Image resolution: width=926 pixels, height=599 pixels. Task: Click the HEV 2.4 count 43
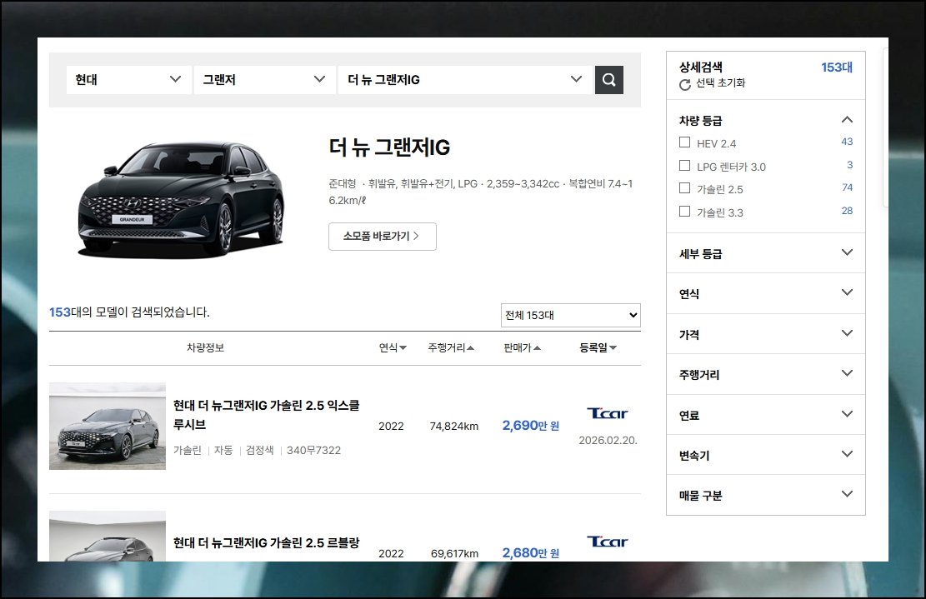[x=847, y=142]
